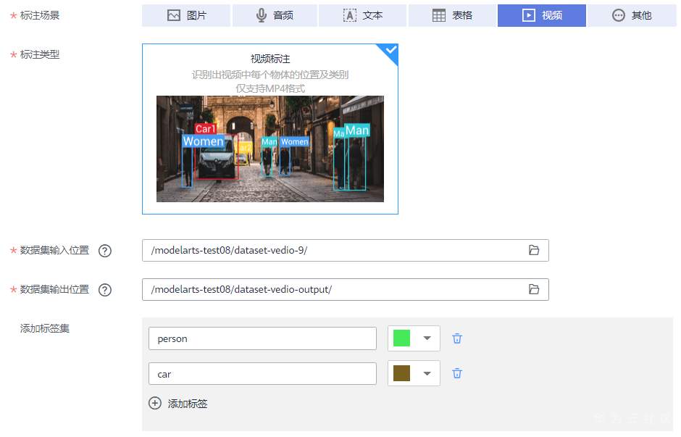Click the dataset output path field
The height and width of the screenshot is (437, 681).
pos(346,289)
